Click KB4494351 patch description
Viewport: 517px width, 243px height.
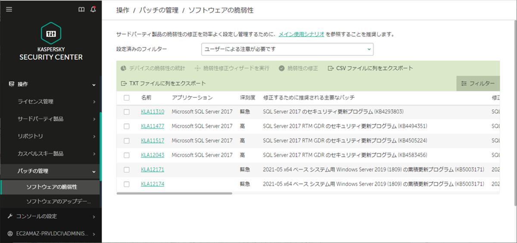pos(345,126)
